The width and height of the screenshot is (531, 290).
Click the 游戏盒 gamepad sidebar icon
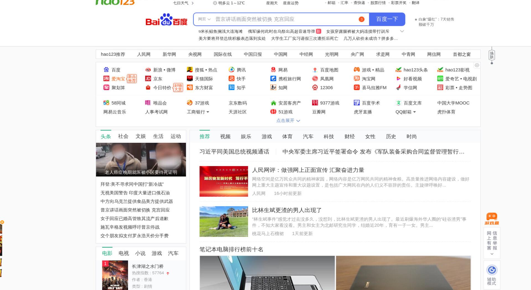click(x=492, y=219)
